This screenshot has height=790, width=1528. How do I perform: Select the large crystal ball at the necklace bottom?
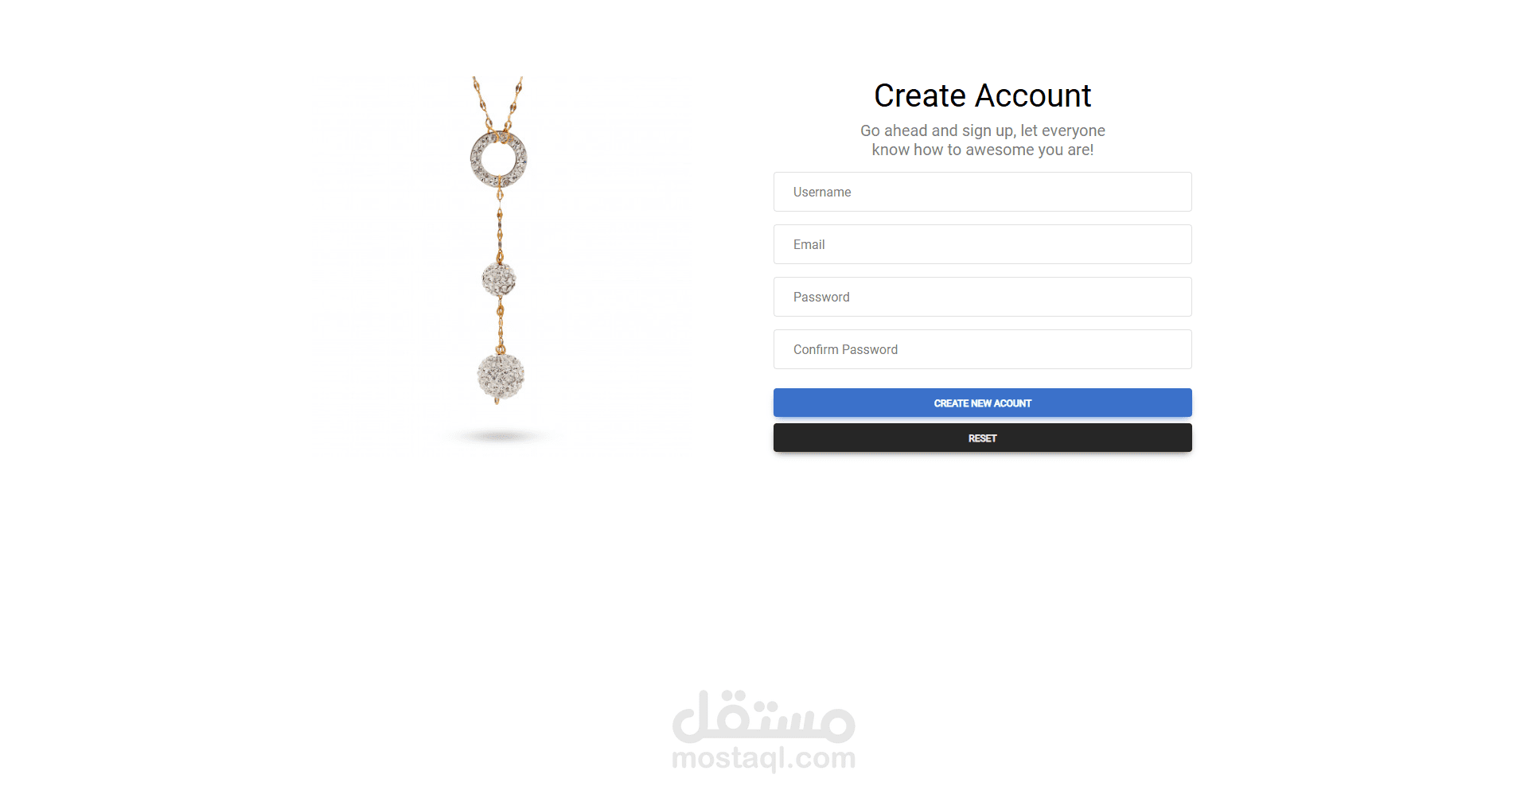[501, 377]
